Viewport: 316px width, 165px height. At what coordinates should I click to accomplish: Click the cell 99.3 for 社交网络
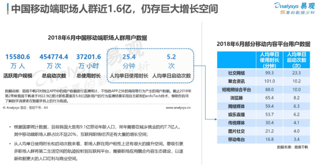tap(269, 73)
